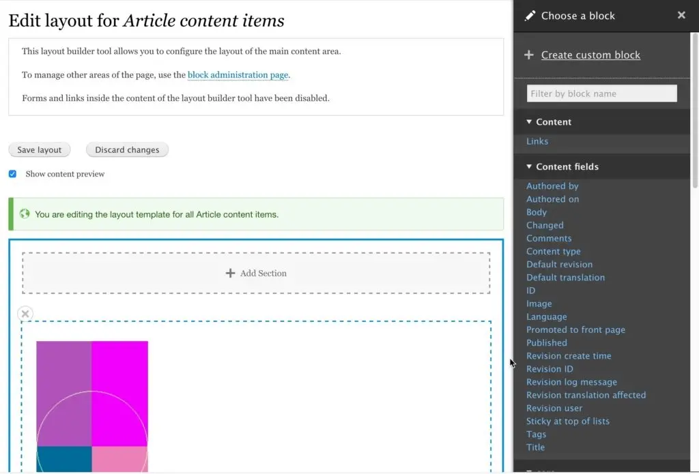This screenshot has height=474, width=699.
Task: Select the Language field block
Action: click(547, 316)
